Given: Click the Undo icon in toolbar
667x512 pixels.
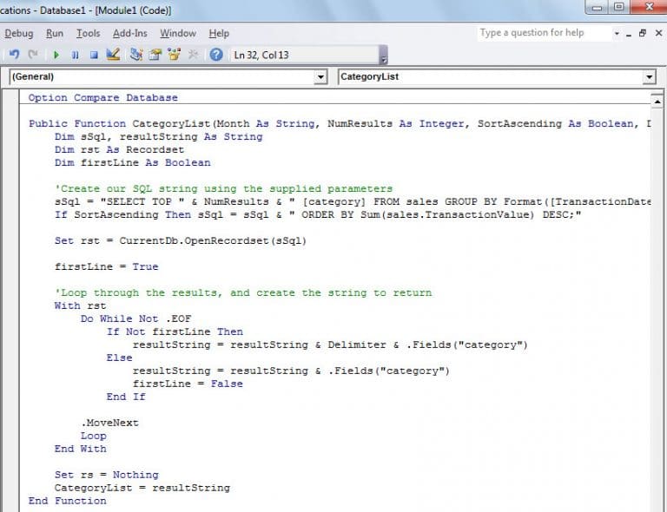Looking at the screenshot, I should [x=15, y=55].
